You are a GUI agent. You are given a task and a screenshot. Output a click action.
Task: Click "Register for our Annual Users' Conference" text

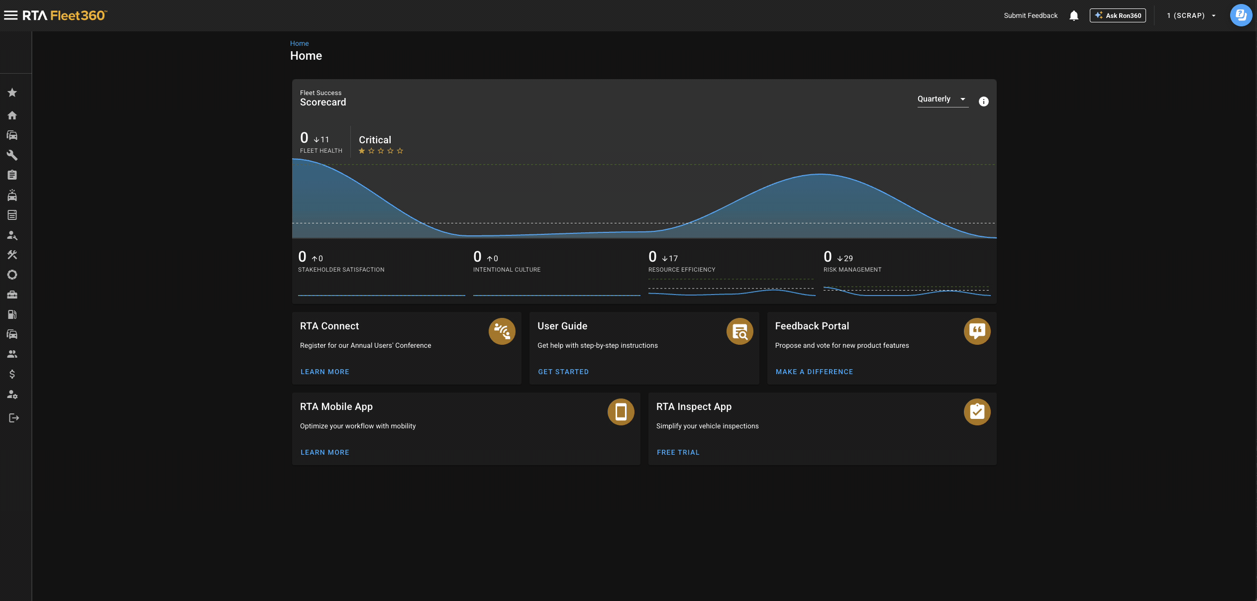pyautogui.click(x=366, y=345)
